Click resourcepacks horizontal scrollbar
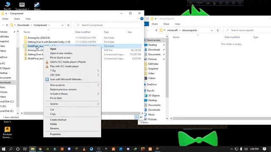 pyautogui.click(x=222, y=118)
